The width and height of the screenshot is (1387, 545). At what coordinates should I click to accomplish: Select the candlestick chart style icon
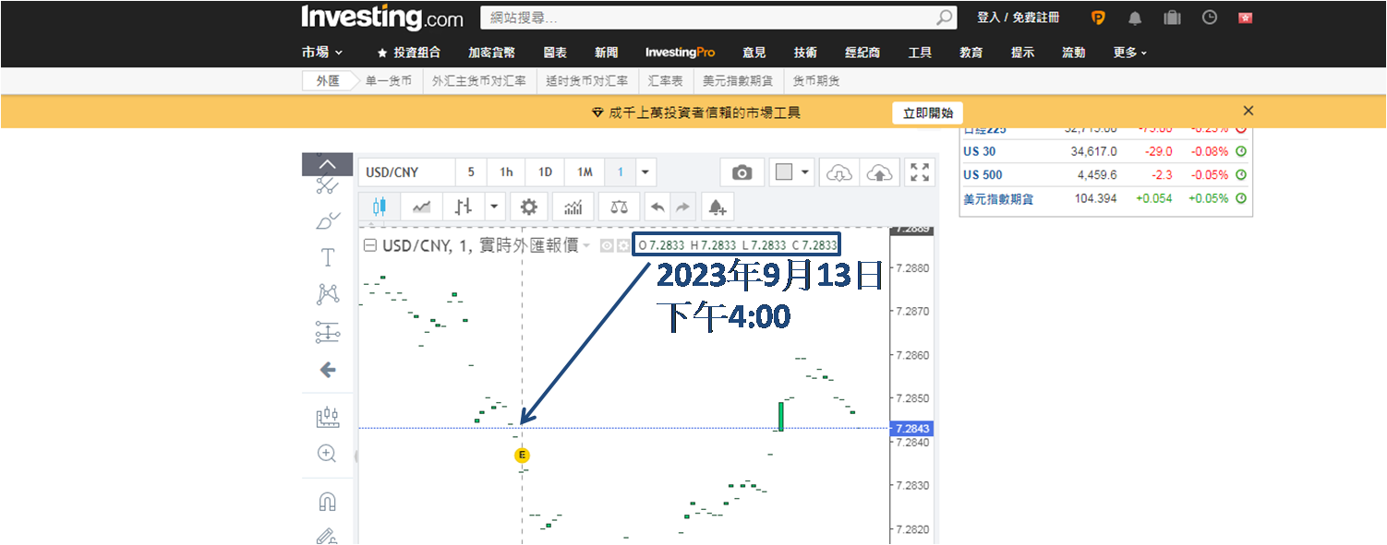(x=379, y=207)
